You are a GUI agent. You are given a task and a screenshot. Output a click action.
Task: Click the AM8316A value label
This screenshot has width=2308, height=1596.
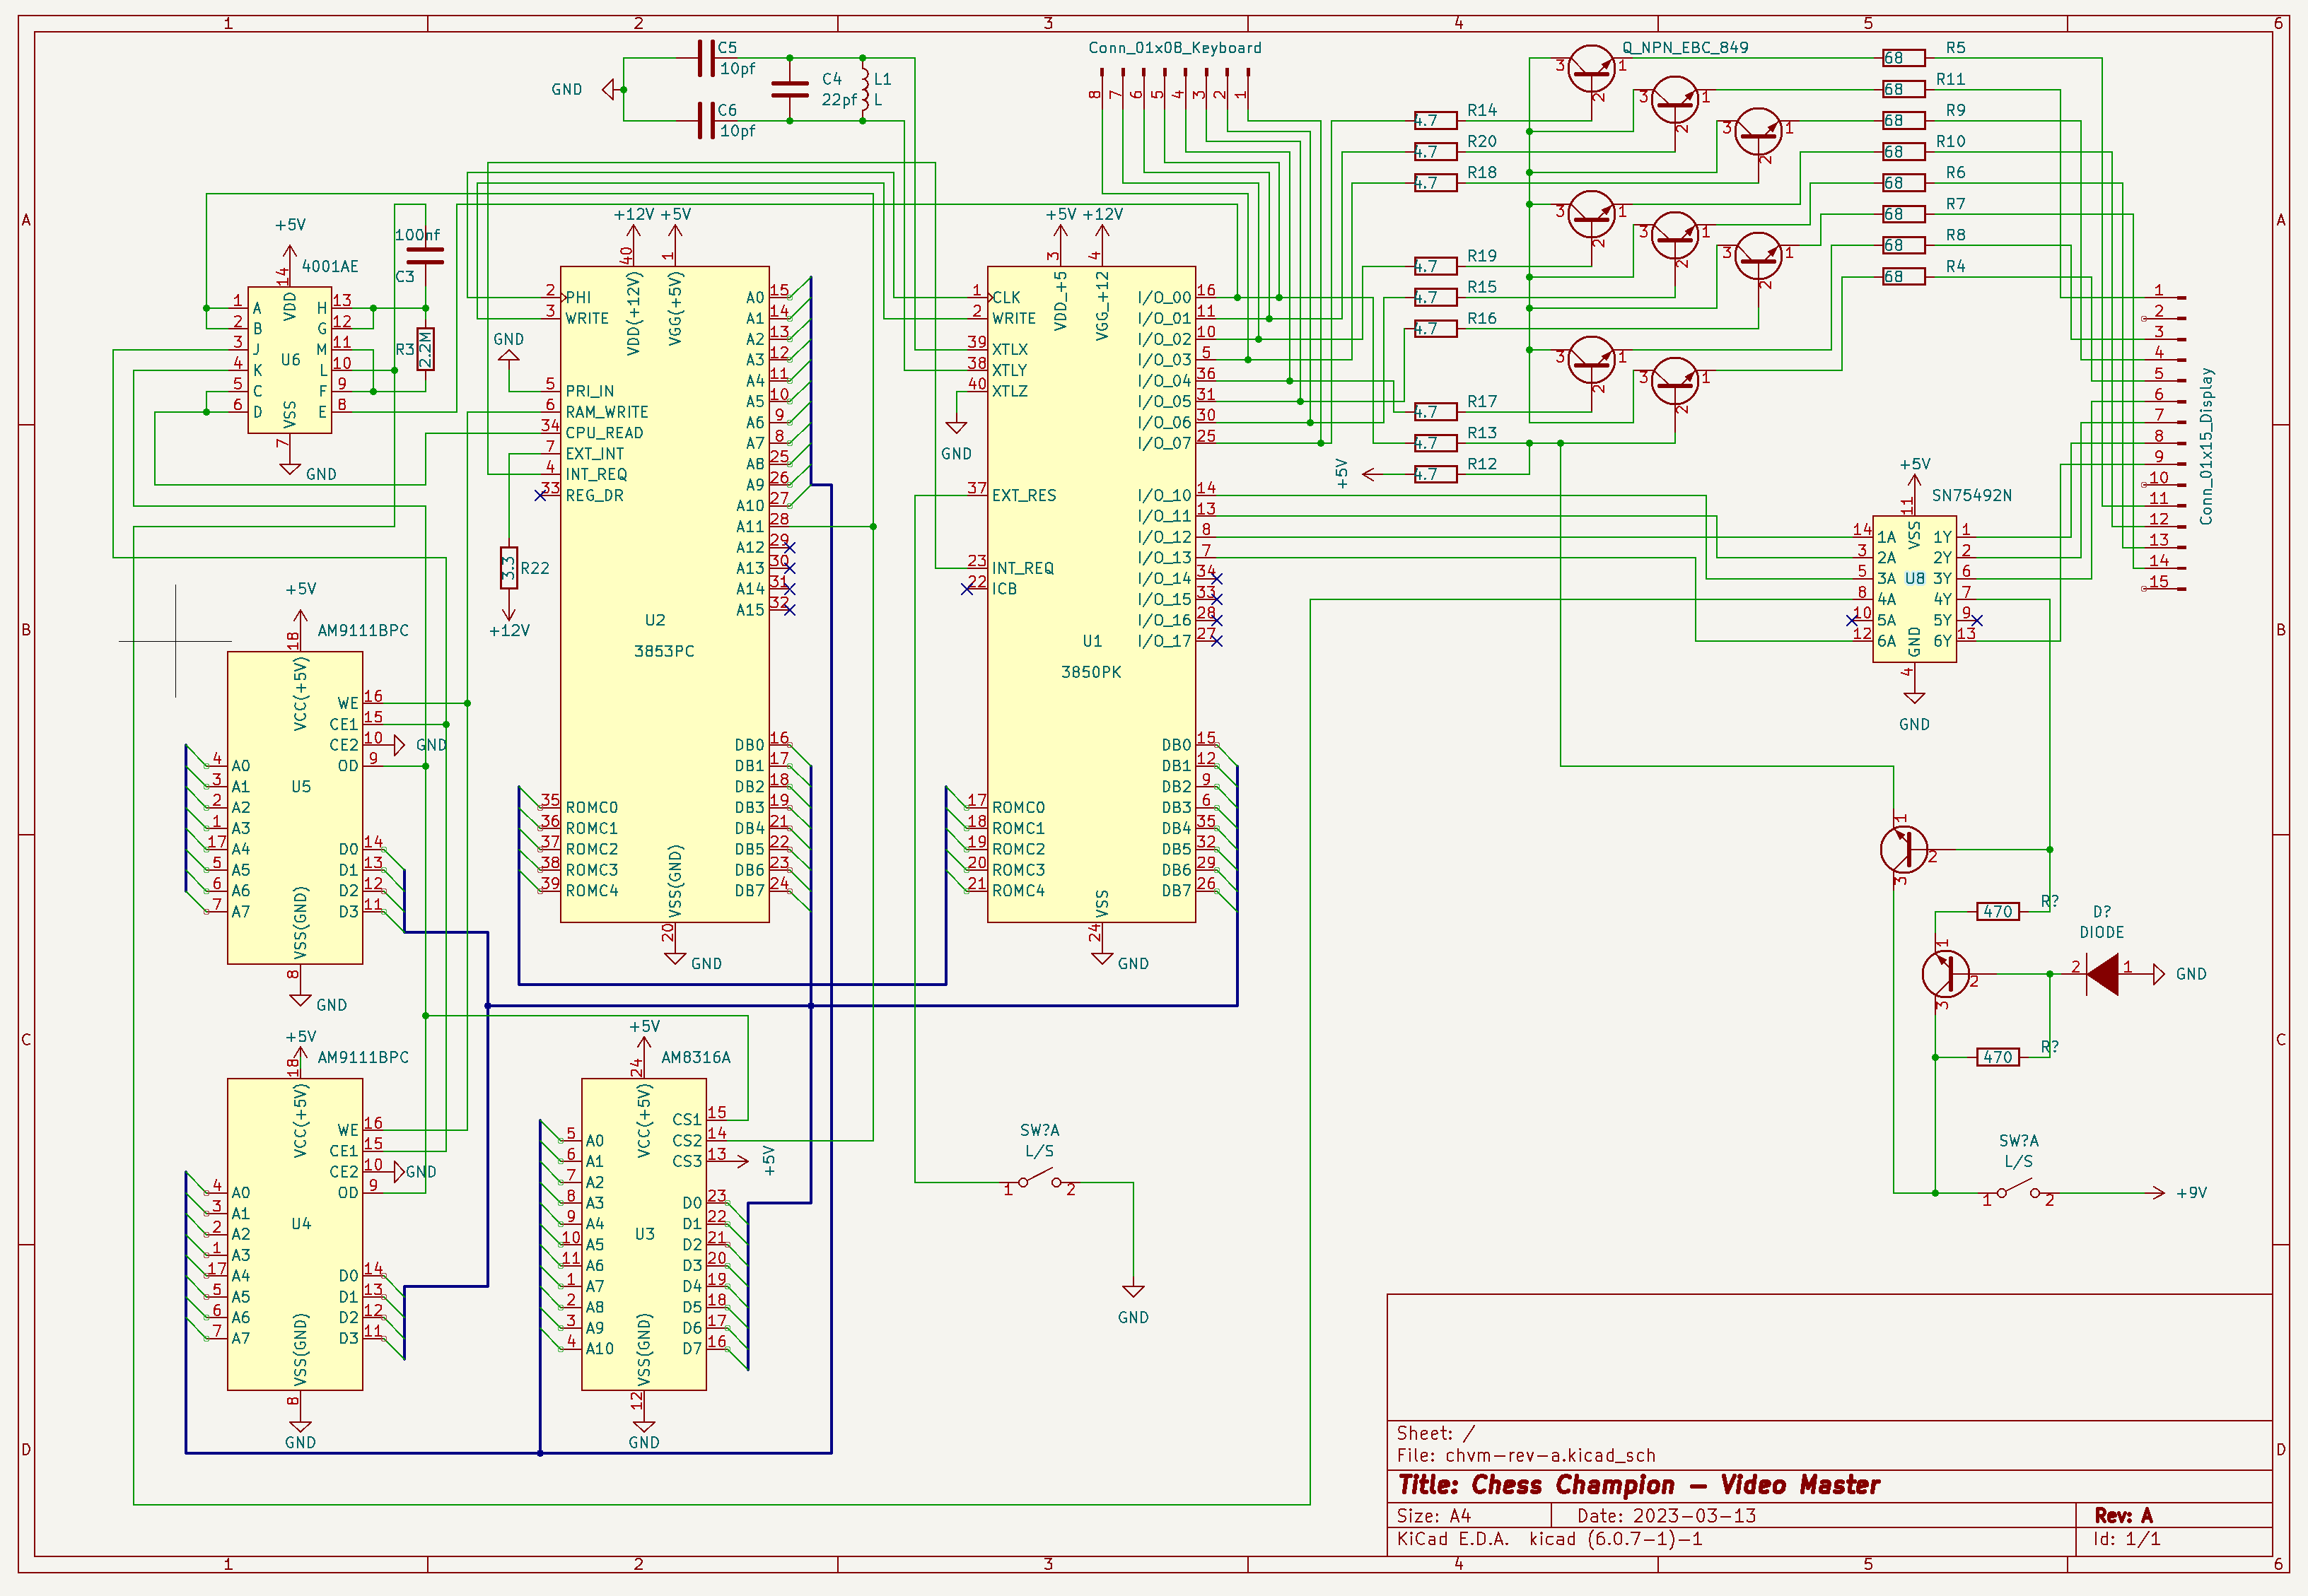(697, 1057)
